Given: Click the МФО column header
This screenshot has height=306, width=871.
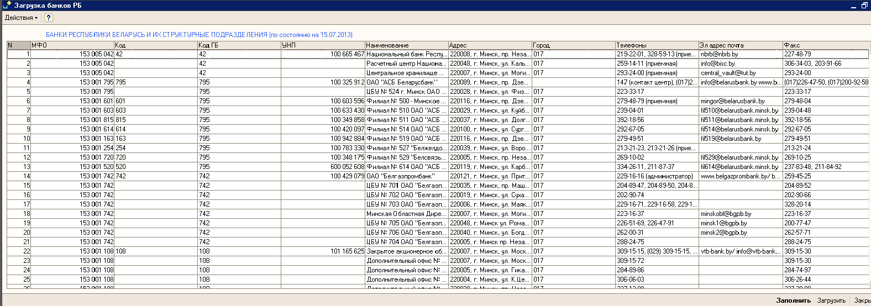Looking at the screenshot, I should pos(72,45).
